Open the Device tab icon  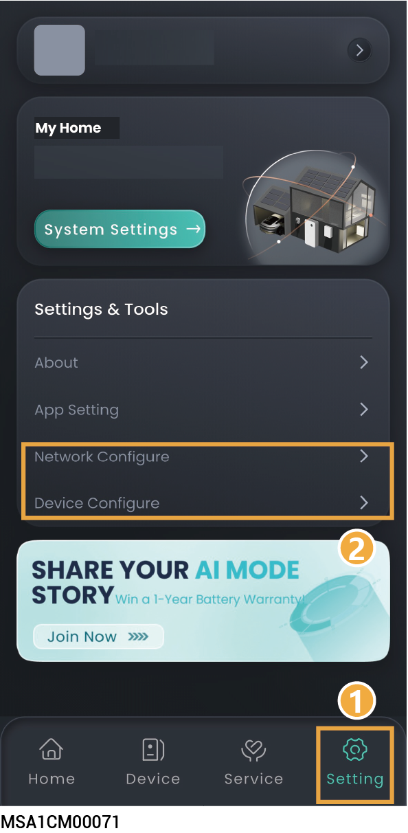pyautogui.click(x=153, y=749)
